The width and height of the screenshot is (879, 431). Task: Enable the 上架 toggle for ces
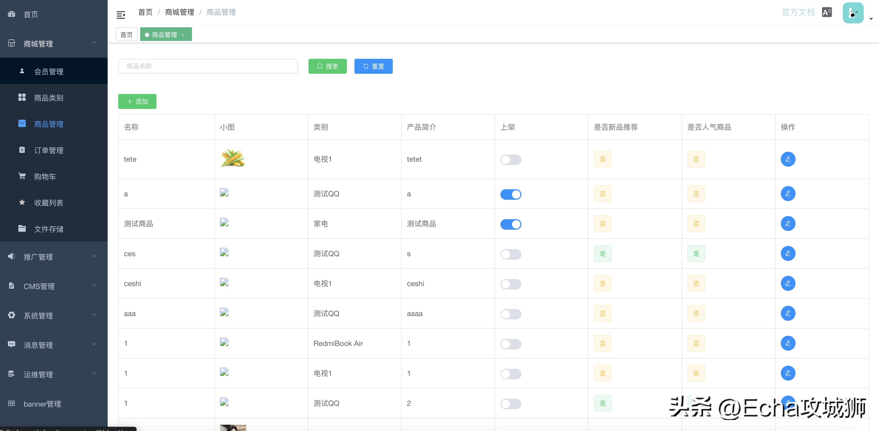[x=510, y=254]
